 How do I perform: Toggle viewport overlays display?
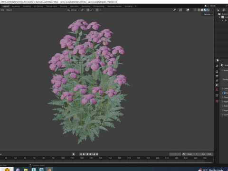click(x=188, y=10)
